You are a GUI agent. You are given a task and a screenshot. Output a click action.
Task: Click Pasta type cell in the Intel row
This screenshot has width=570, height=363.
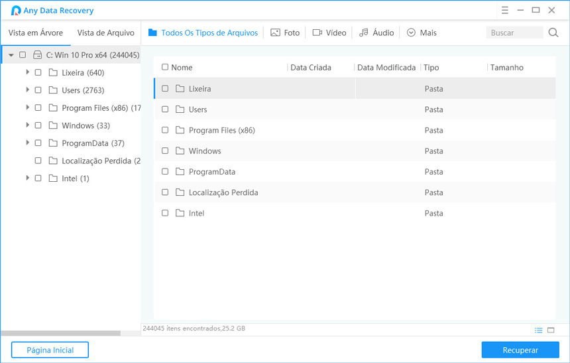click(x=433, y=214)
